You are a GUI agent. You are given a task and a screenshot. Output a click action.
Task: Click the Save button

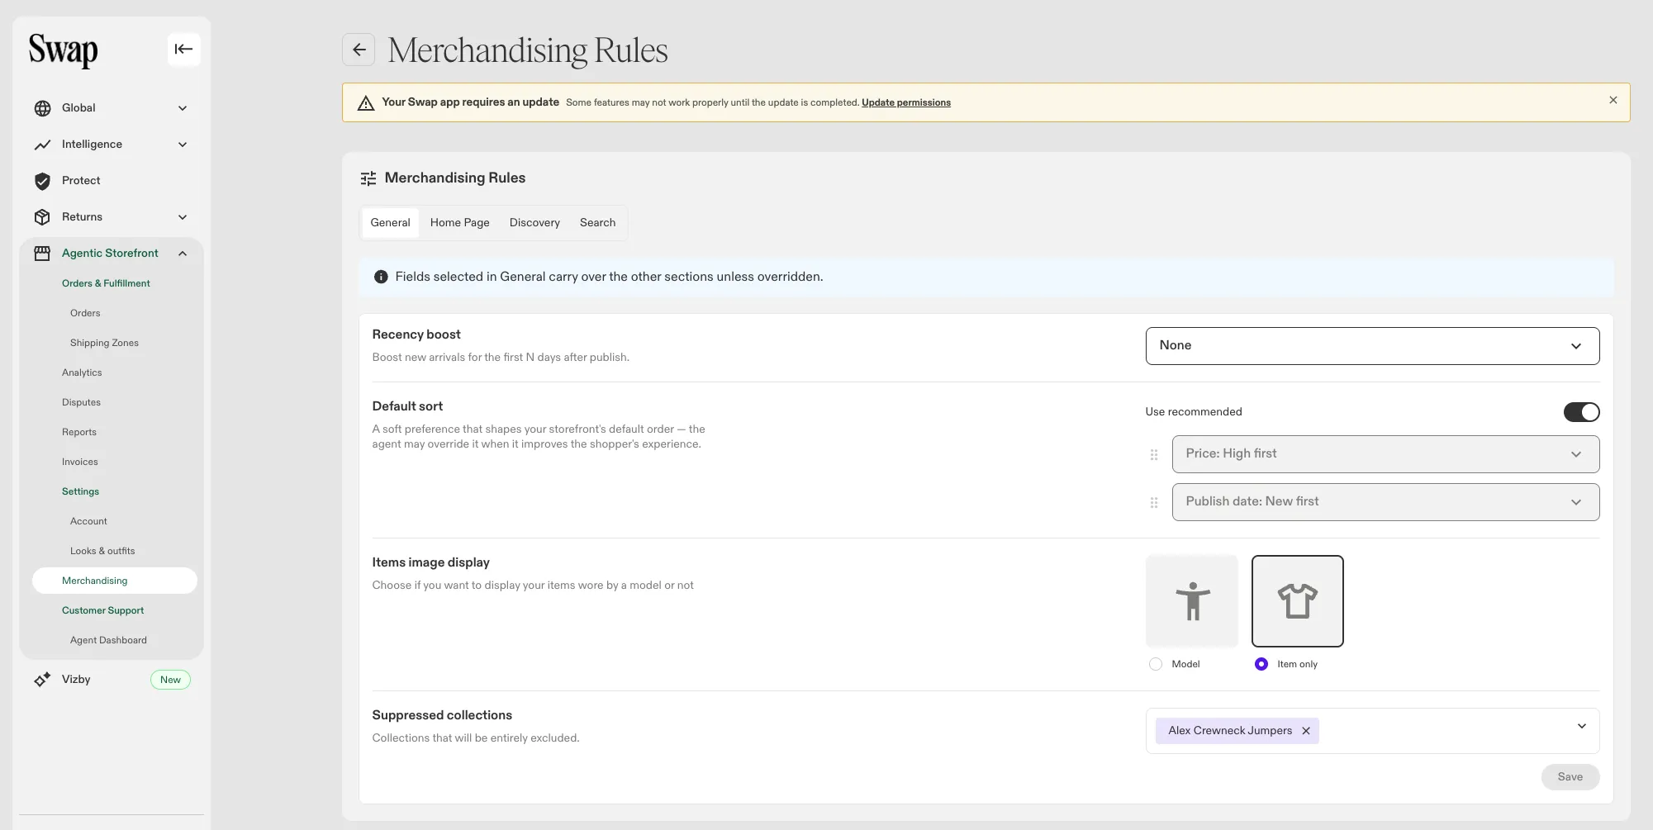pyautogui.click(x=1570, y=777)
